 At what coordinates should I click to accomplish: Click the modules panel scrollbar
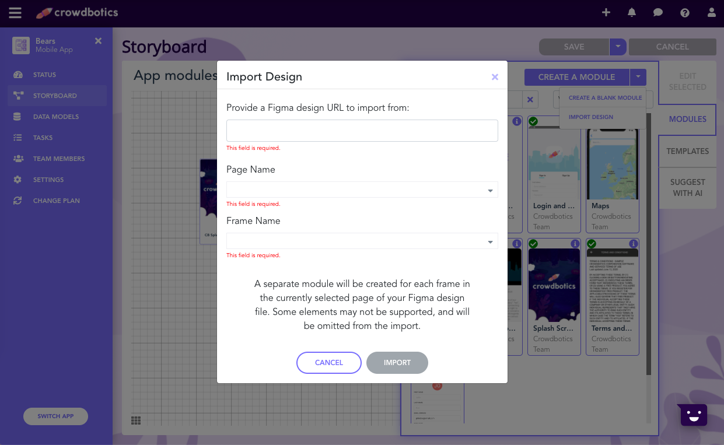coord(649,245)
